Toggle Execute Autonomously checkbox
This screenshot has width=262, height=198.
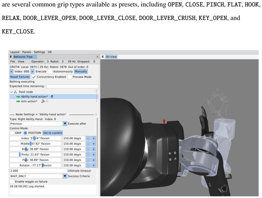tap(50, 71)
